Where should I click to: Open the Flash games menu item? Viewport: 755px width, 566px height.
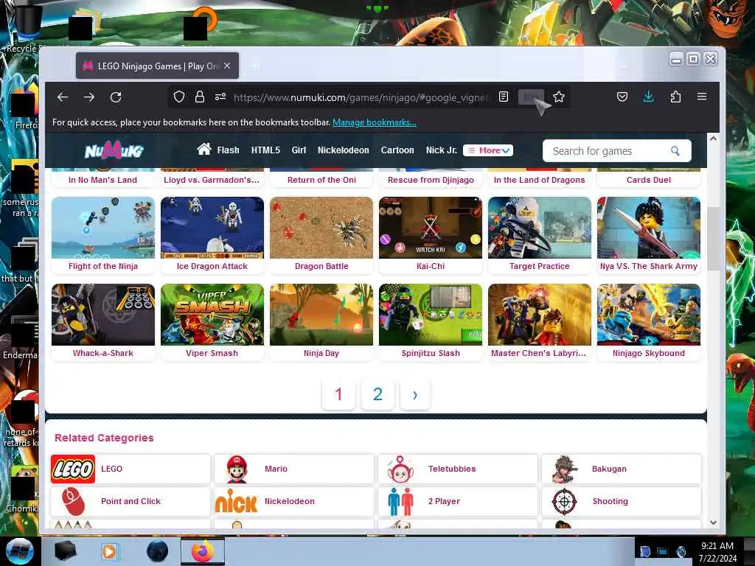point(228,150)
